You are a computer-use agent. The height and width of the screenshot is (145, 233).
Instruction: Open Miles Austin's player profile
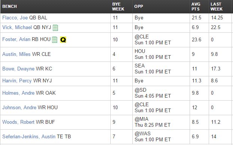(16, 54)
